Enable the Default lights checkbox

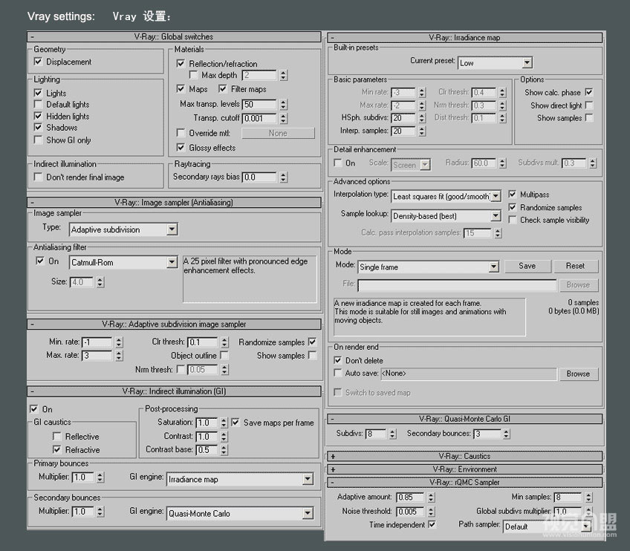39,105
